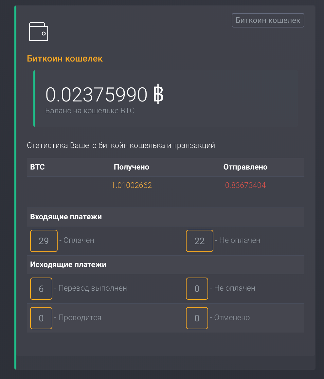Click the wallet icon
The height and width of the screenshot is (379, 324).
(x=39, y=32)
